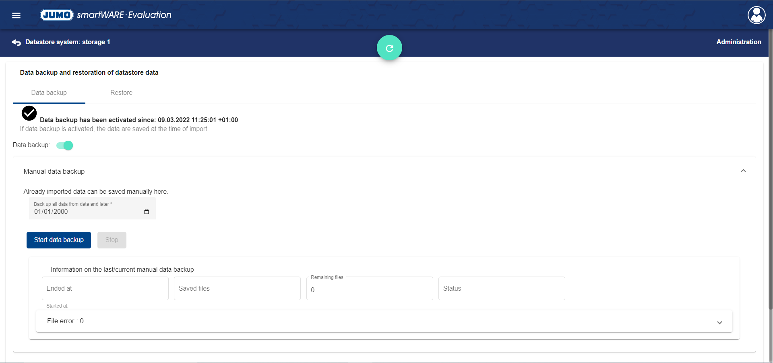This screenshot has width=773, height=363.
Task: Click the Saved files field
Action: point(237,289)
